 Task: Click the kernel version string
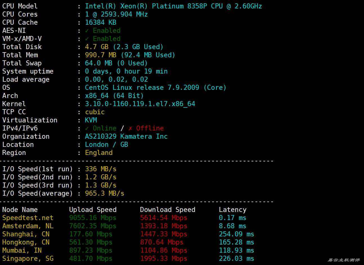tap(140, 104)
